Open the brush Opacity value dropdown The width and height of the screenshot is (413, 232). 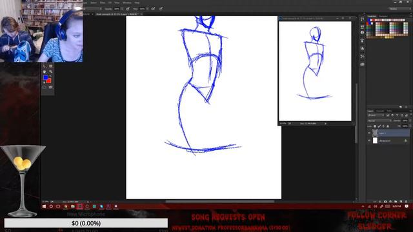pos(122,8)
